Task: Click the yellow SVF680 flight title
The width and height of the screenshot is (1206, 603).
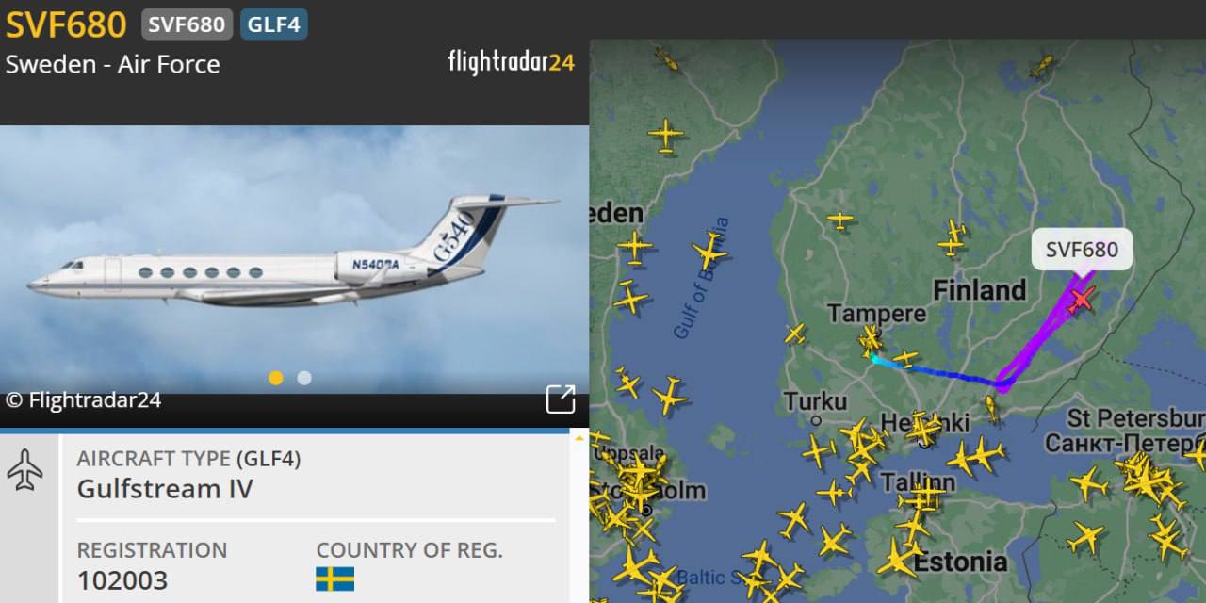Action: pyautogui.click(x=66, y=25)
